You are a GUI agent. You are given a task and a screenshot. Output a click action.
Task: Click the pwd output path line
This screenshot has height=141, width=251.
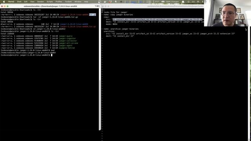point(28,52)
